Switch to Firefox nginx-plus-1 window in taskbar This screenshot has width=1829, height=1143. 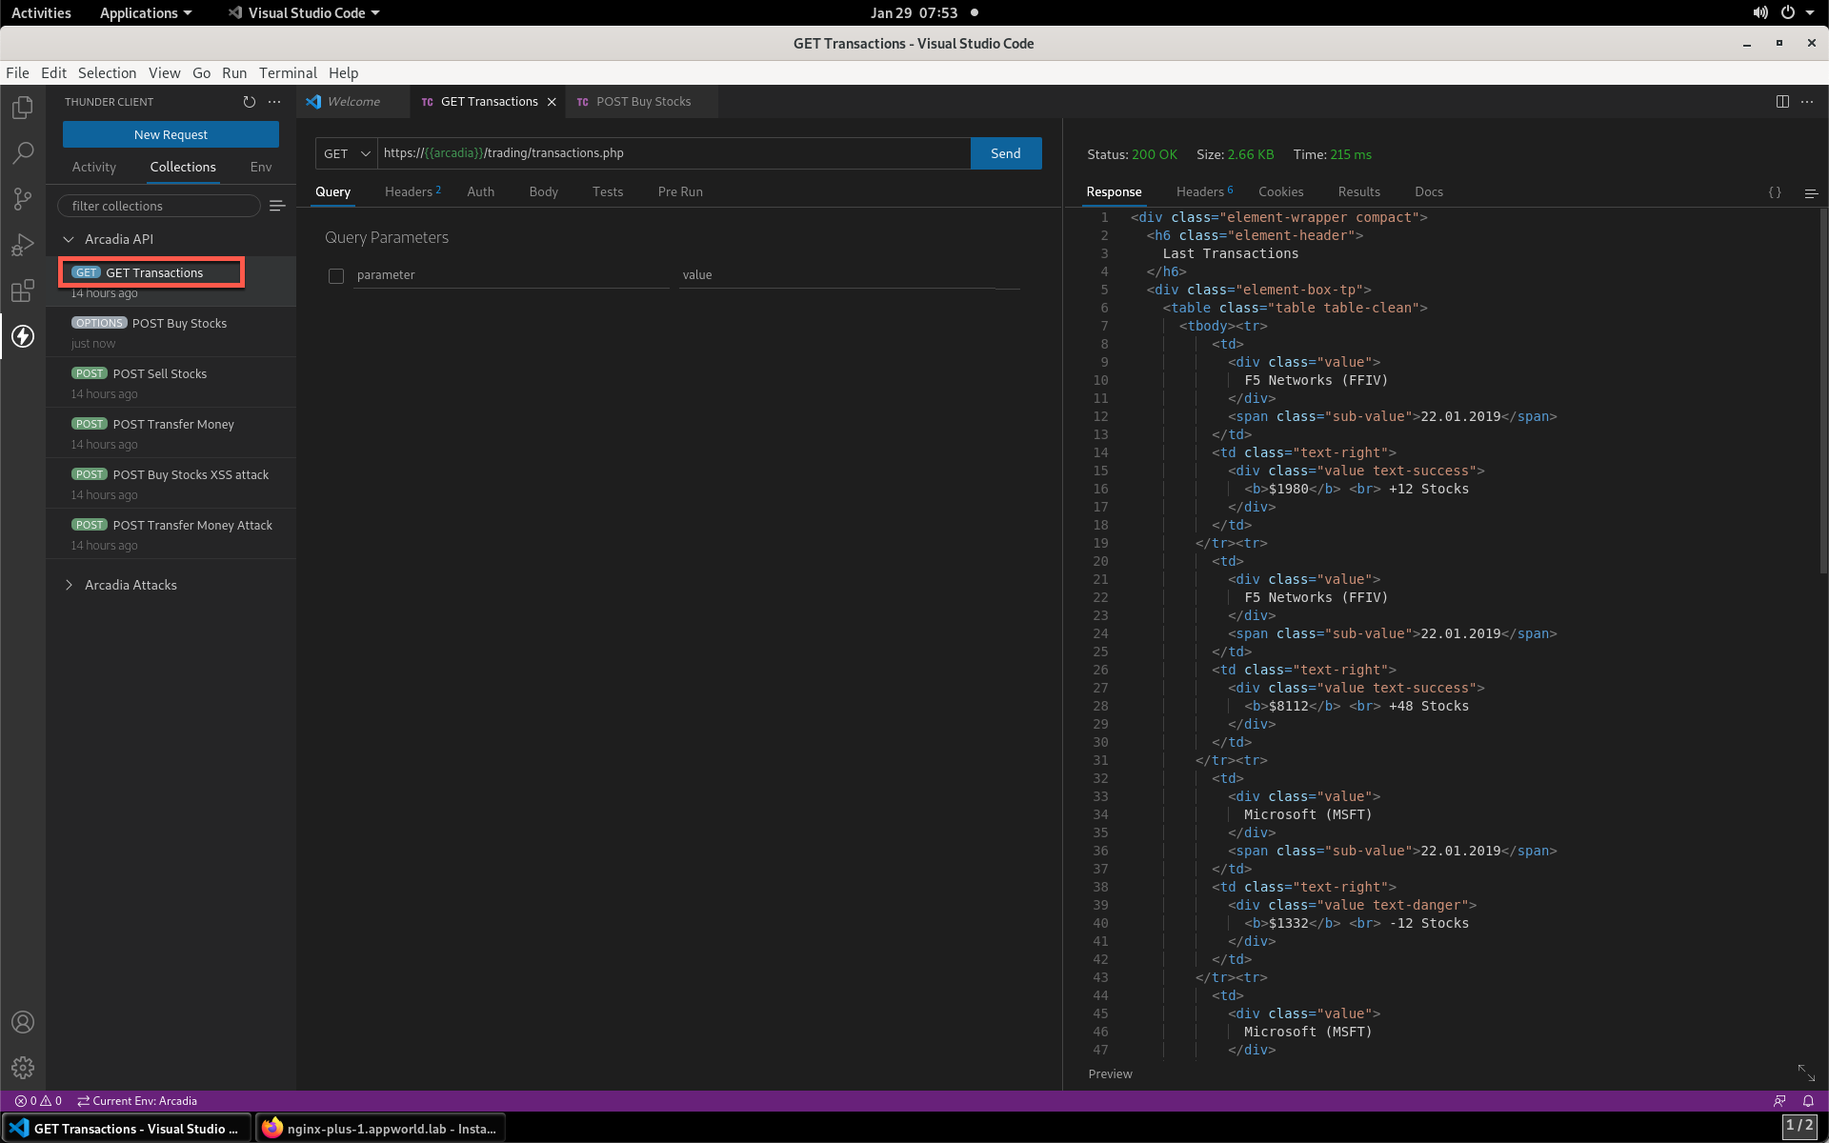[x=380, y=1128]
